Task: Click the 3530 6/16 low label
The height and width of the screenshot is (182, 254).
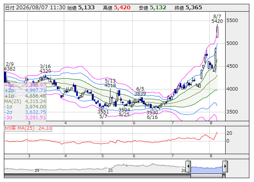Action: pyautogui.click(x=152, y=115)
